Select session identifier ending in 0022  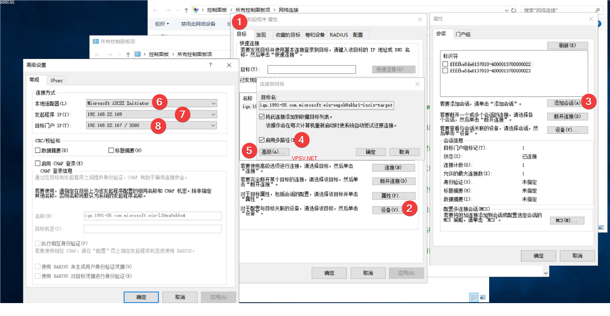(x=446, y=64)
